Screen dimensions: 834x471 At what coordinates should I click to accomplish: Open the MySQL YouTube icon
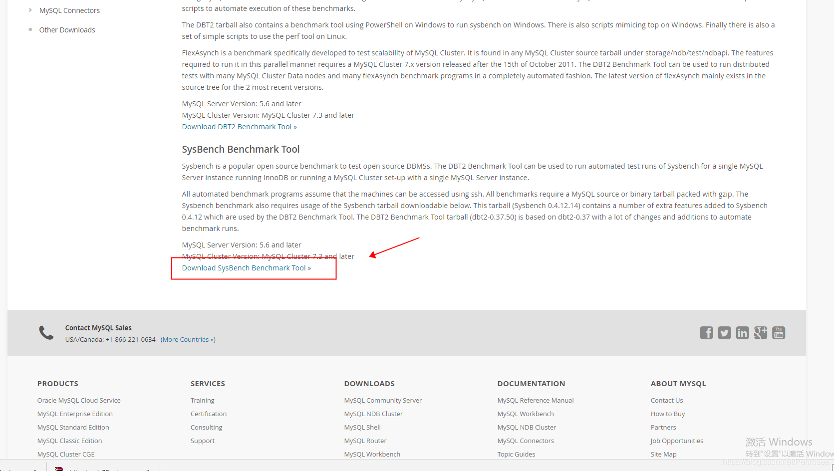(779, 333)
